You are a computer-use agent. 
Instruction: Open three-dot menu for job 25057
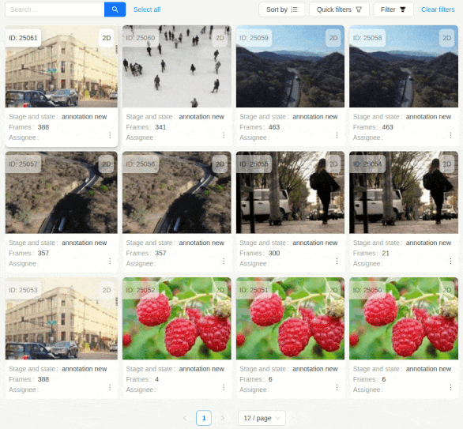[110, 261]
